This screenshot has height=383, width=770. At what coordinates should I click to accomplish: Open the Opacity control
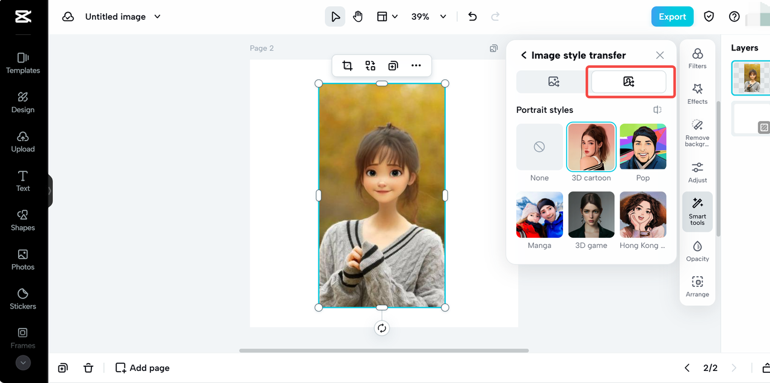pos(697,251)
